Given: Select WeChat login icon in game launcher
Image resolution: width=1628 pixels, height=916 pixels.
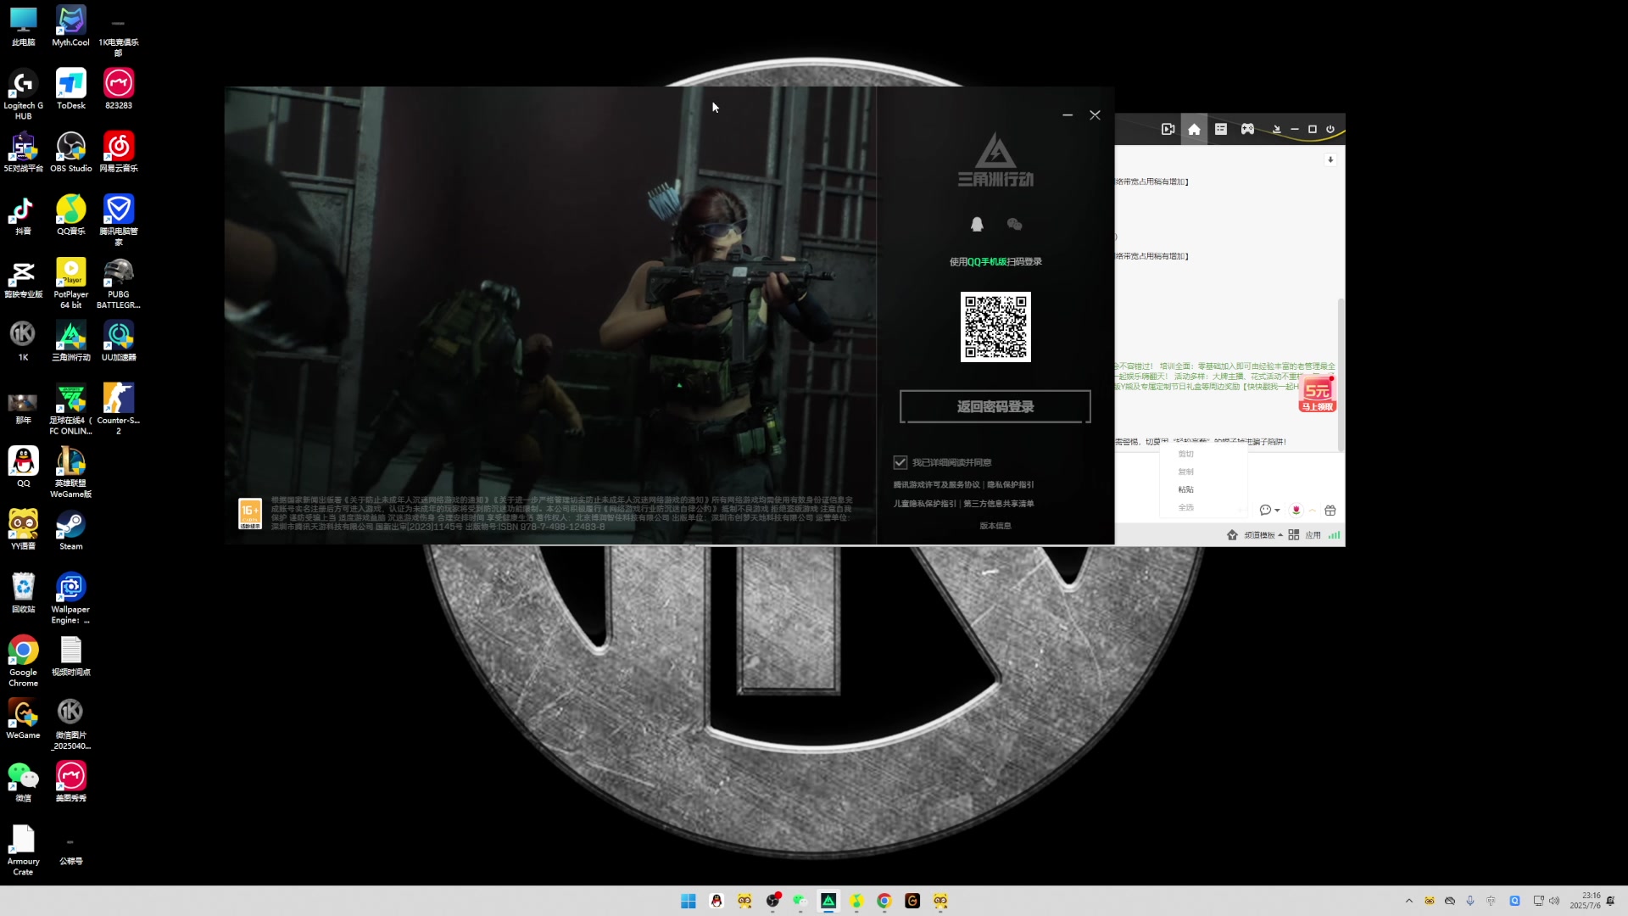Looking at the screenshot, I should point(1014,224).
